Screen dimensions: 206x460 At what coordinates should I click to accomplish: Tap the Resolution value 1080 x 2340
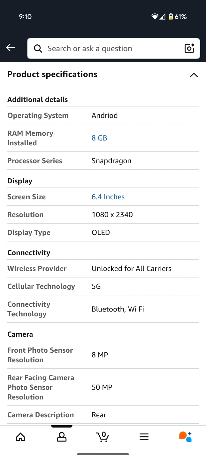[112, 215]
